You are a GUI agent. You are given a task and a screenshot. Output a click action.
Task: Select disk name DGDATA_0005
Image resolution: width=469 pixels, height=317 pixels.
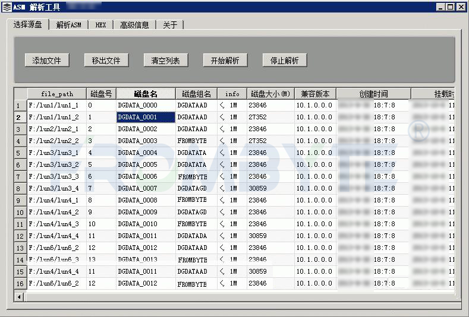click(146, 164)
